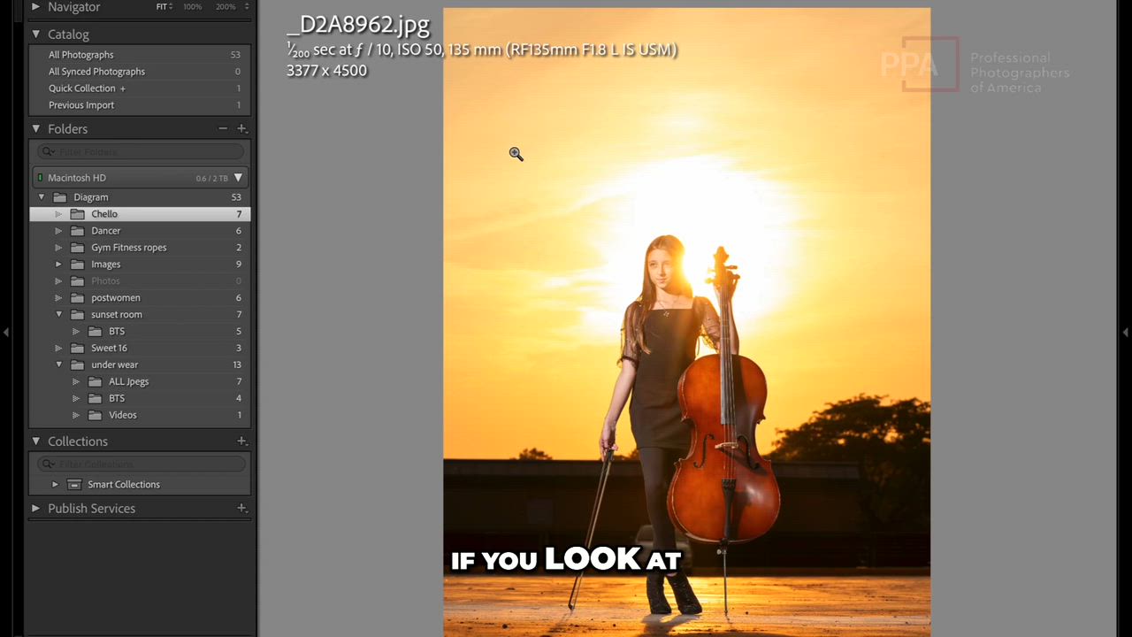Click the Dancer folder icon
Image resolution: width=1132 pixels, height=637 pixels.
[78, 231]
